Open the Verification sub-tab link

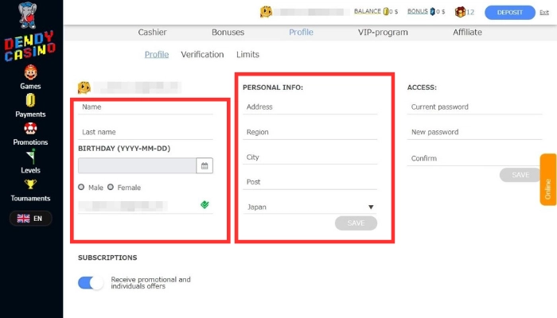(202, 55)
